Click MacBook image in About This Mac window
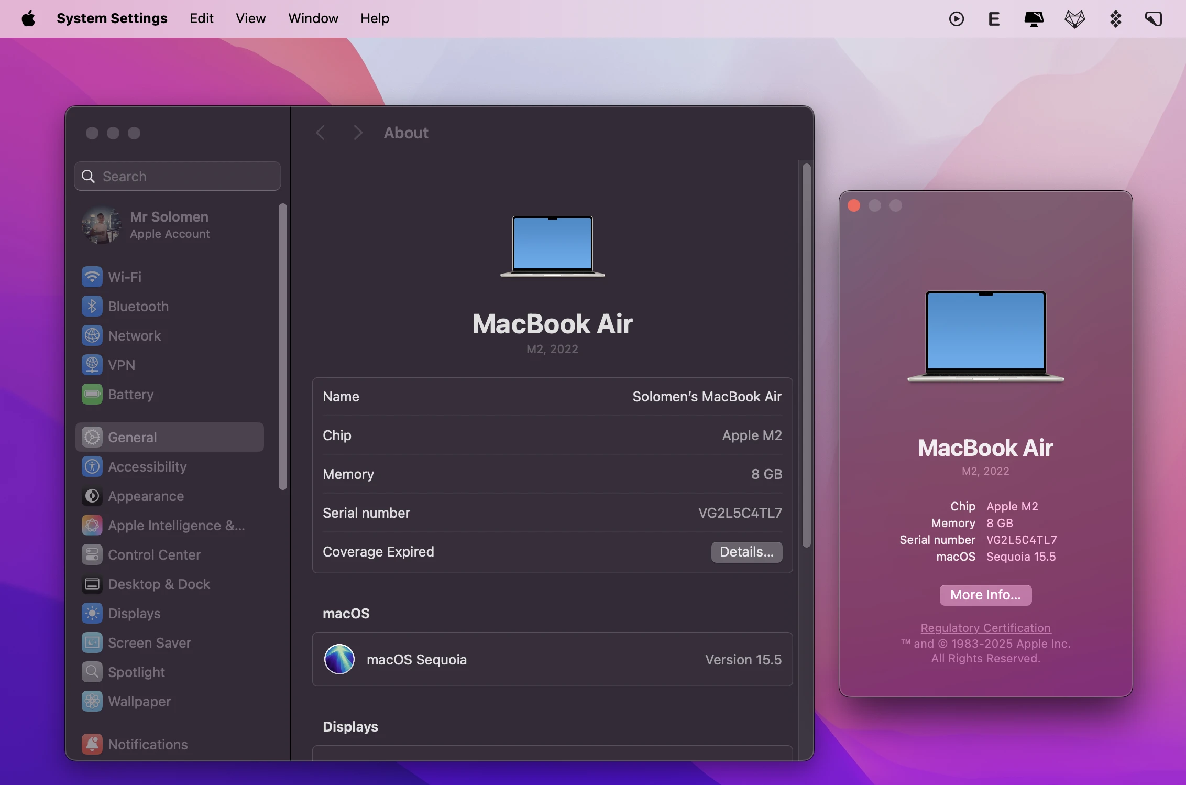This screenshot has height=785, width=1186. tap(985, 336)
